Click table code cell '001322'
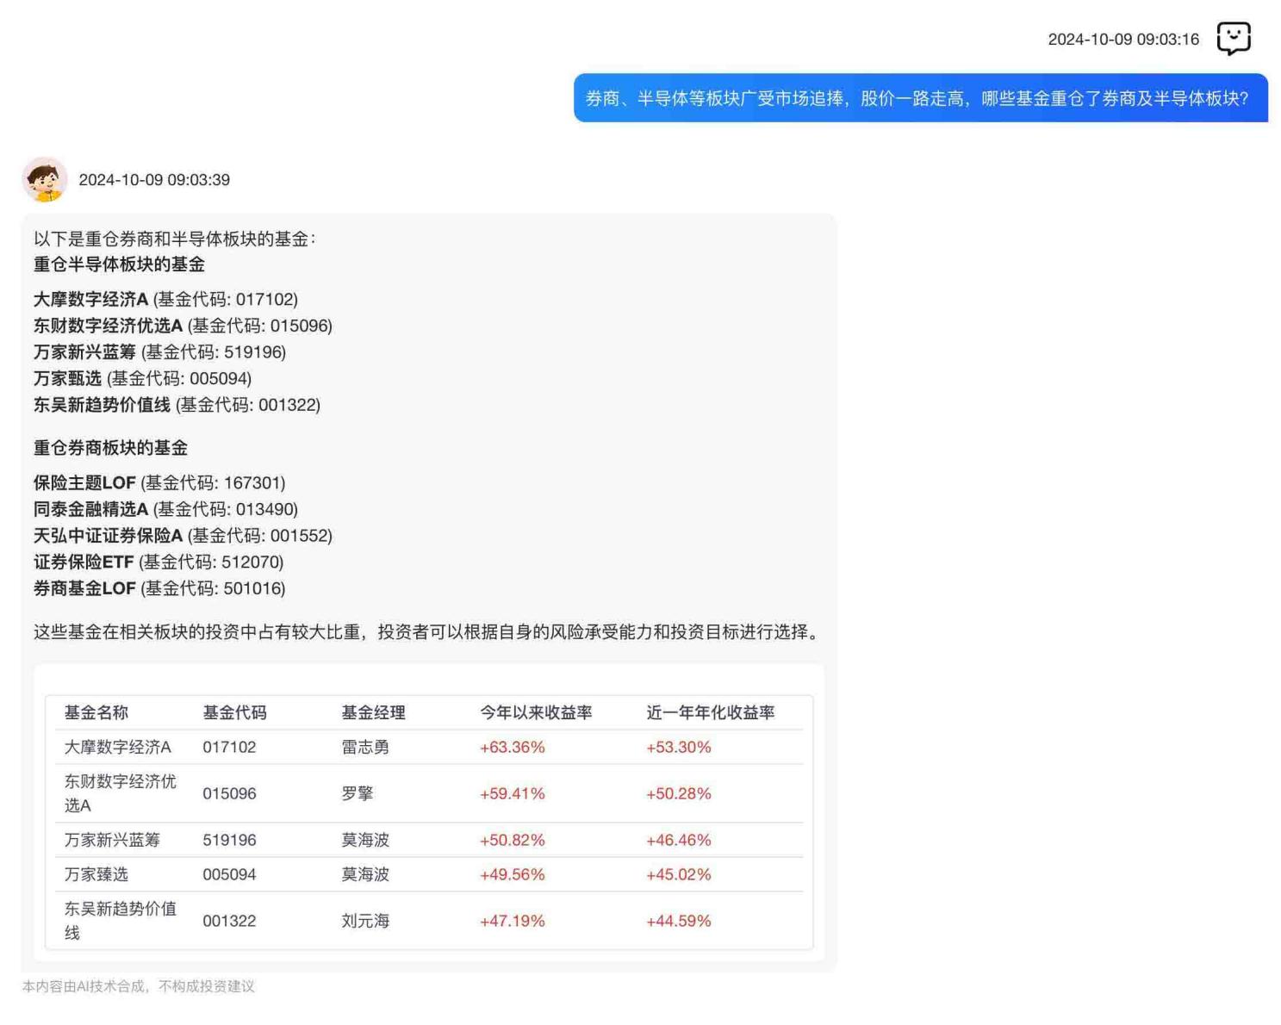The height and width of the screenshot is (1025, 1281). pyautogui.click(x=229, y=922)
